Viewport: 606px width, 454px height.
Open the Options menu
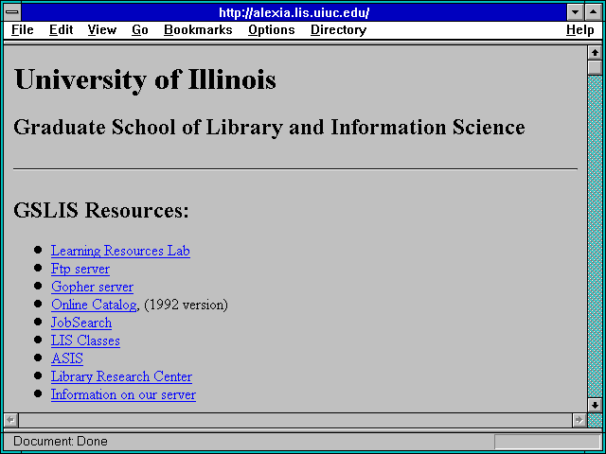coord(272,30)
